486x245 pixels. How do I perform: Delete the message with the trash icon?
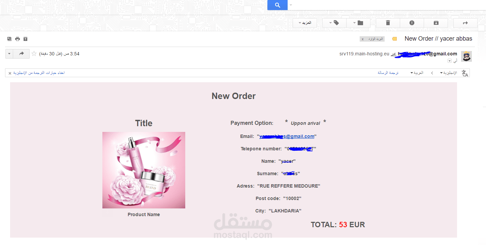388,23
